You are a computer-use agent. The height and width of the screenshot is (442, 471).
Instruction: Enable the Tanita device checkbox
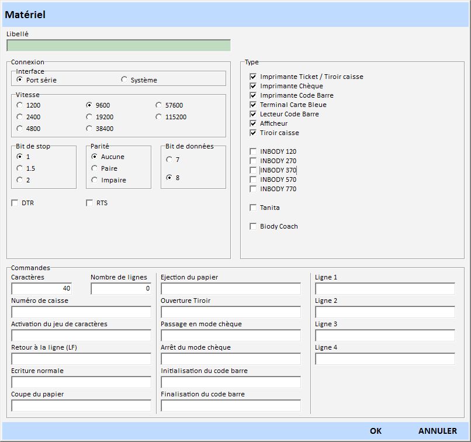point(253,208)
